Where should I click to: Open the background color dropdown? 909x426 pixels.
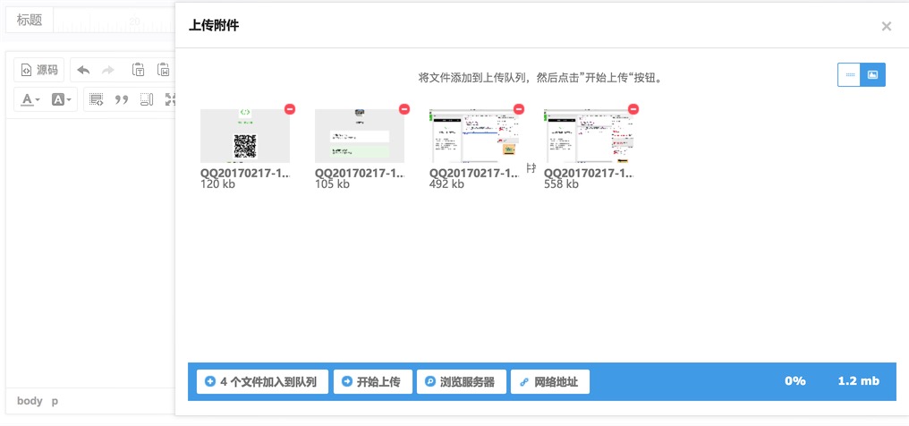(61, 99)
